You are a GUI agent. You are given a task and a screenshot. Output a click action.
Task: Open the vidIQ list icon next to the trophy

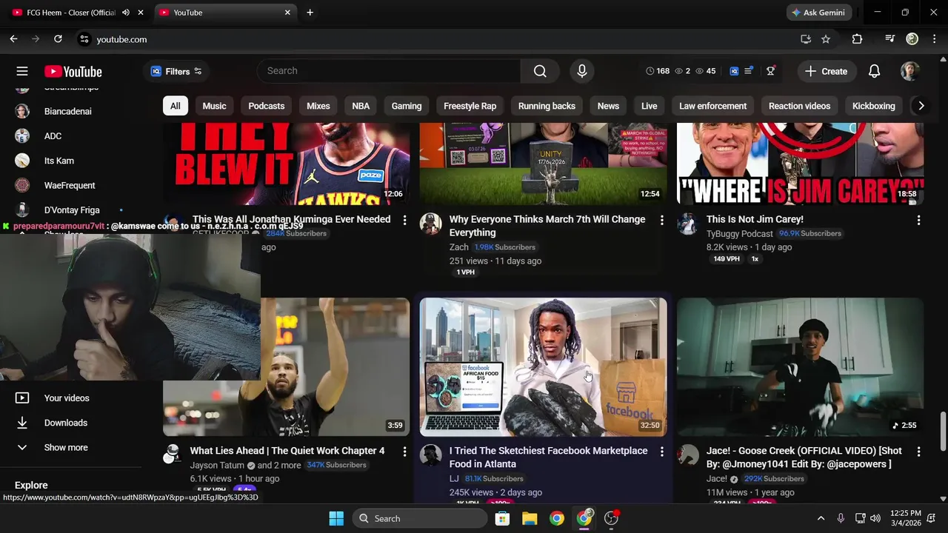749,71
